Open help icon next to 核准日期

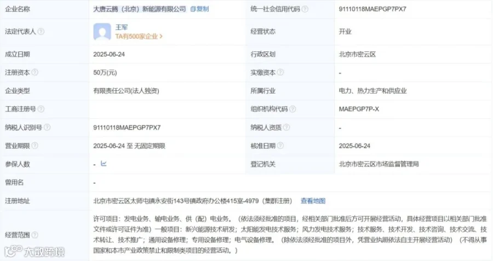(280, 146)
